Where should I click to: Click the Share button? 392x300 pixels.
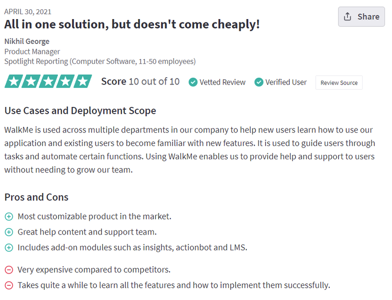(361, 16)
